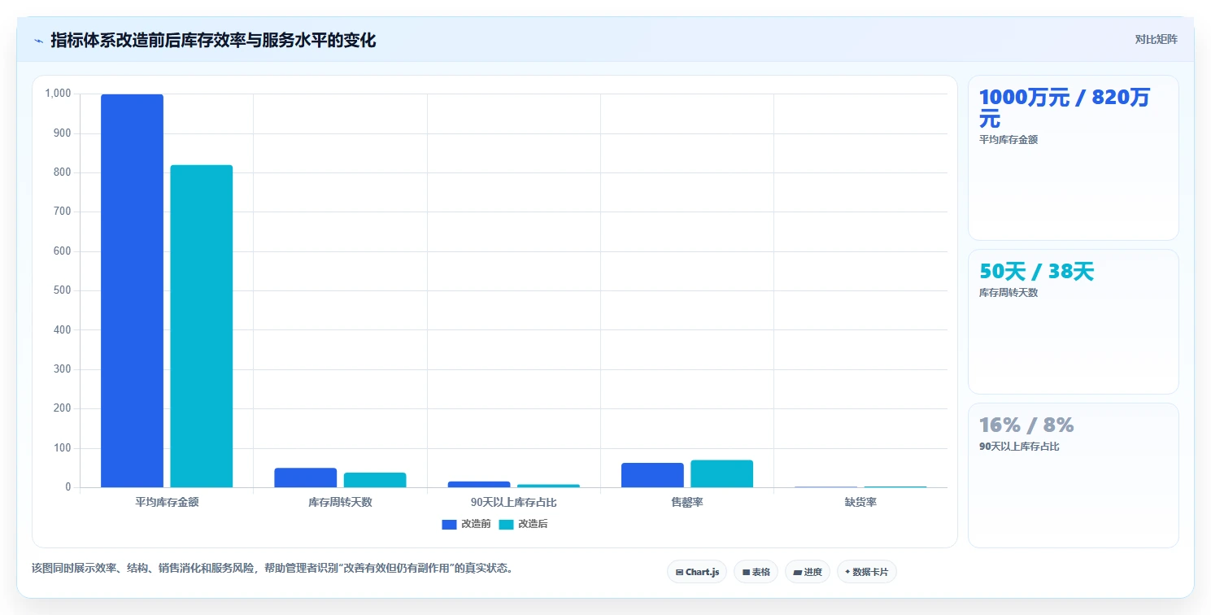Click the cyan 改造后 bar for 平均库存金额

point(201,326)
